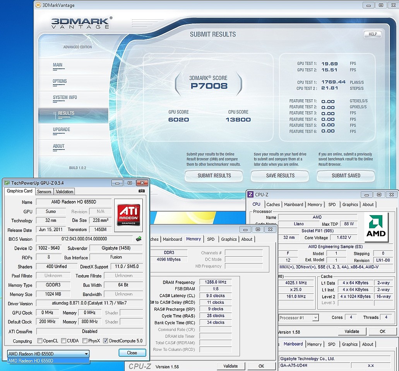399x371 pixels.
Task: Click the GPU score value "6020"
Action: click(178, 120)
